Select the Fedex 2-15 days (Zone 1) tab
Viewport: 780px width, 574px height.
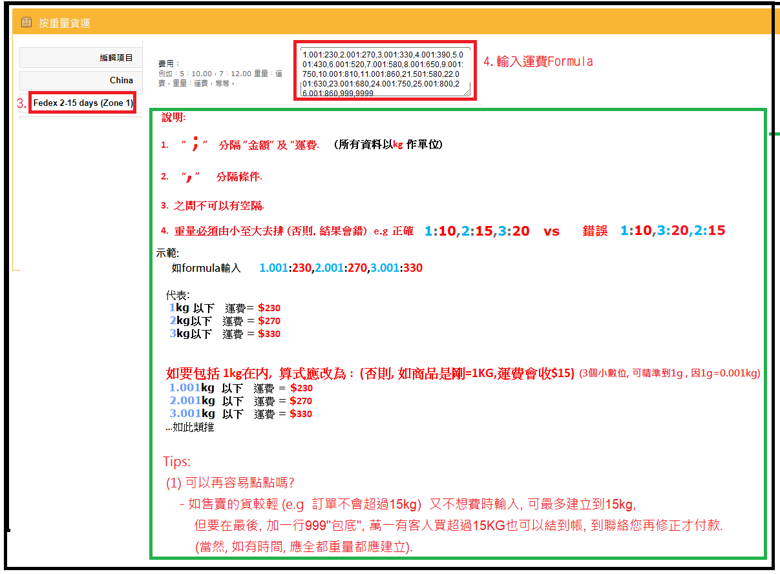click(83, 103)
